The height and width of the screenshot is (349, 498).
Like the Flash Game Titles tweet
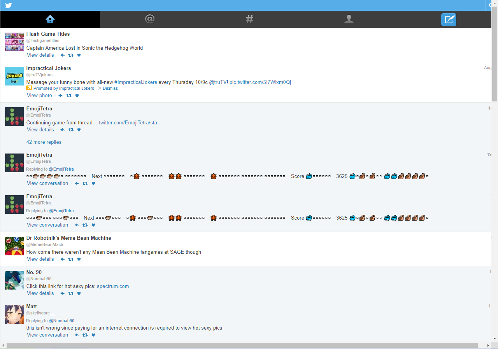79,55
